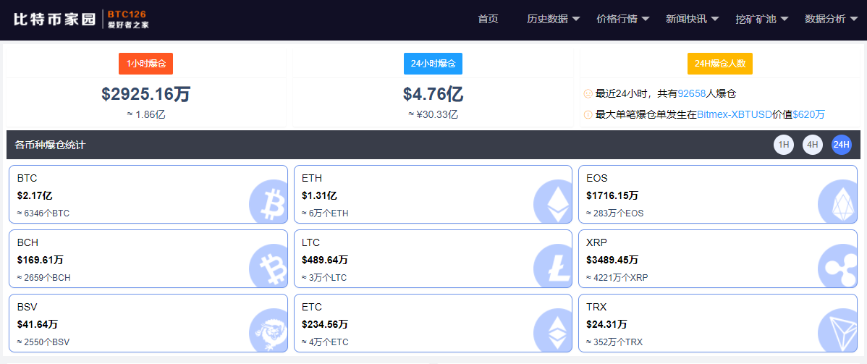The height and width of the screenshot is (364, 867).
Task: Click the $4.76亿 24-hour total
Action: click(x=433, y=94)
